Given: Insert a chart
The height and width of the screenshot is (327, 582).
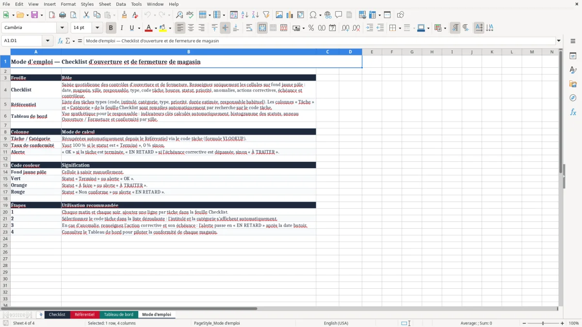Looking at the screenshot, I should point(290,15).
